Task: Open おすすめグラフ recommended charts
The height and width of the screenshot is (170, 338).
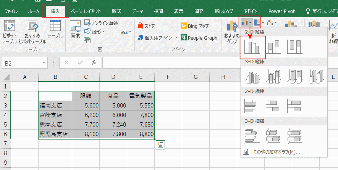Action: click(231, 32)
